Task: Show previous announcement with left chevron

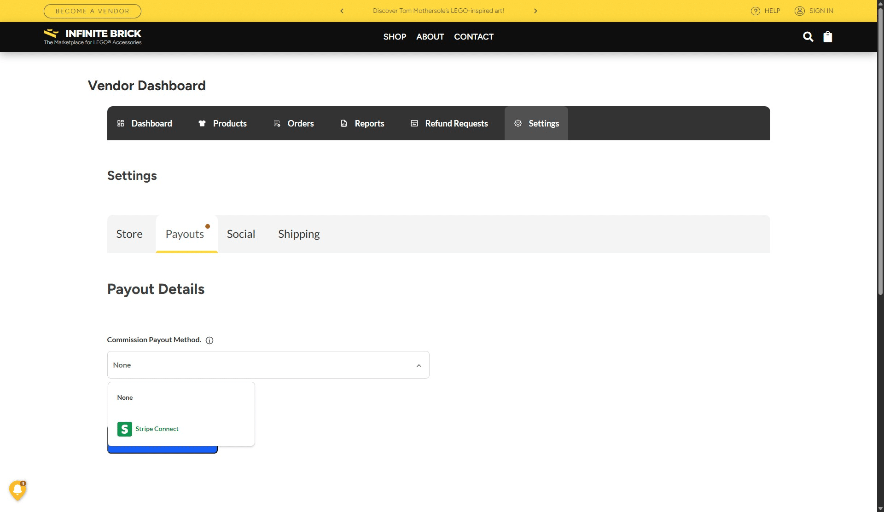Action: (342, 11)
